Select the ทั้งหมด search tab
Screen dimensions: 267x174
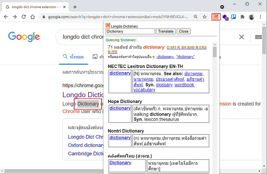(x=73, y=57)
